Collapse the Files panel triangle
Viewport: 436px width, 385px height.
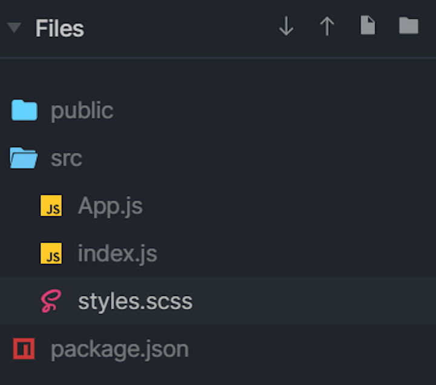click(15, 28)
